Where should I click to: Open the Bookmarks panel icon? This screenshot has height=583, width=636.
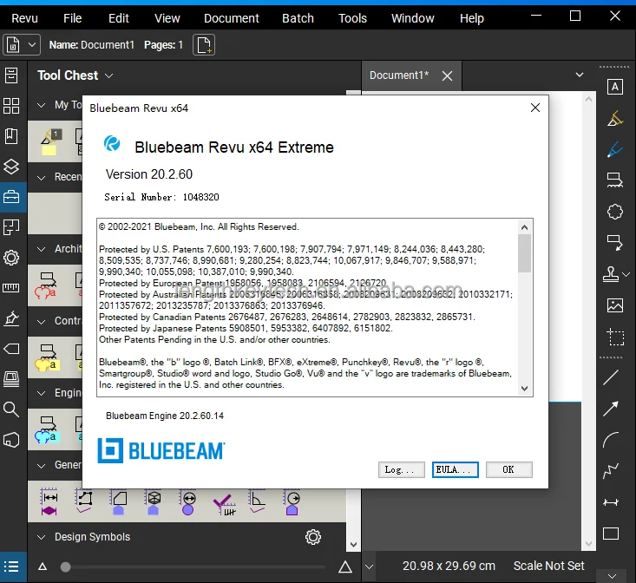click(x=11, y=136)
